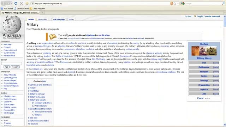226x127 pixels.
Task: Jump to 5 Military technology section
Action: point(37,97)
